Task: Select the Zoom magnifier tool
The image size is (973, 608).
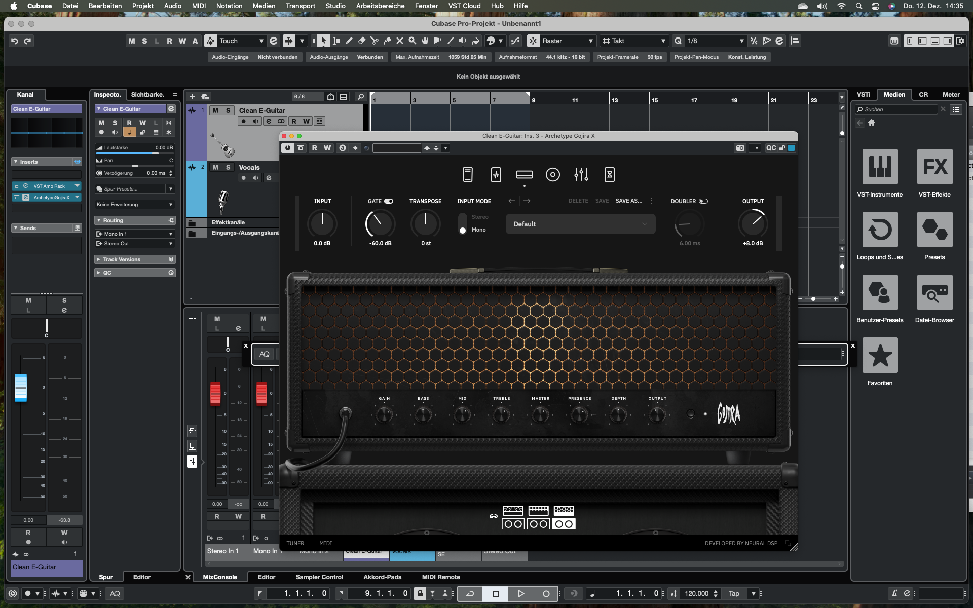Action: (413, 41)
